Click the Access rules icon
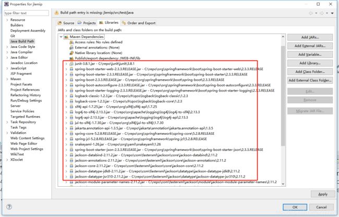 [x=71, y=42]
